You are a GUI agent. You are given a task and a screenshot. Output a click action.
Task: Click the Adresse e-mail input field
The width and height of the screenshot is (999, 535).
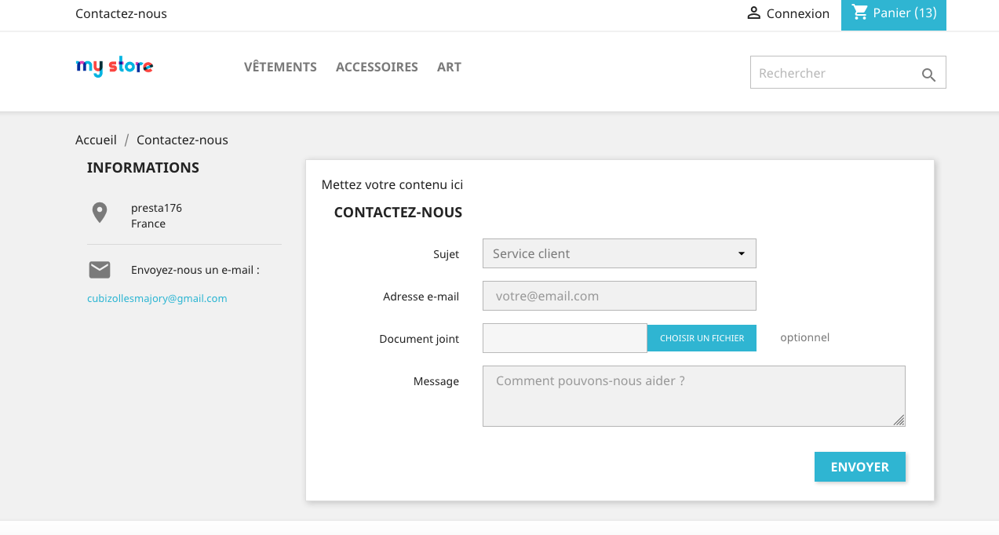coord(618,297)
